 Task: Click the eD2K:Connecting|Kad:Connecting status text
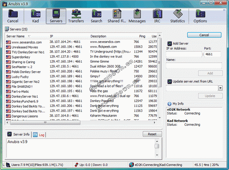pyautogui.click(x=158, y=165)
